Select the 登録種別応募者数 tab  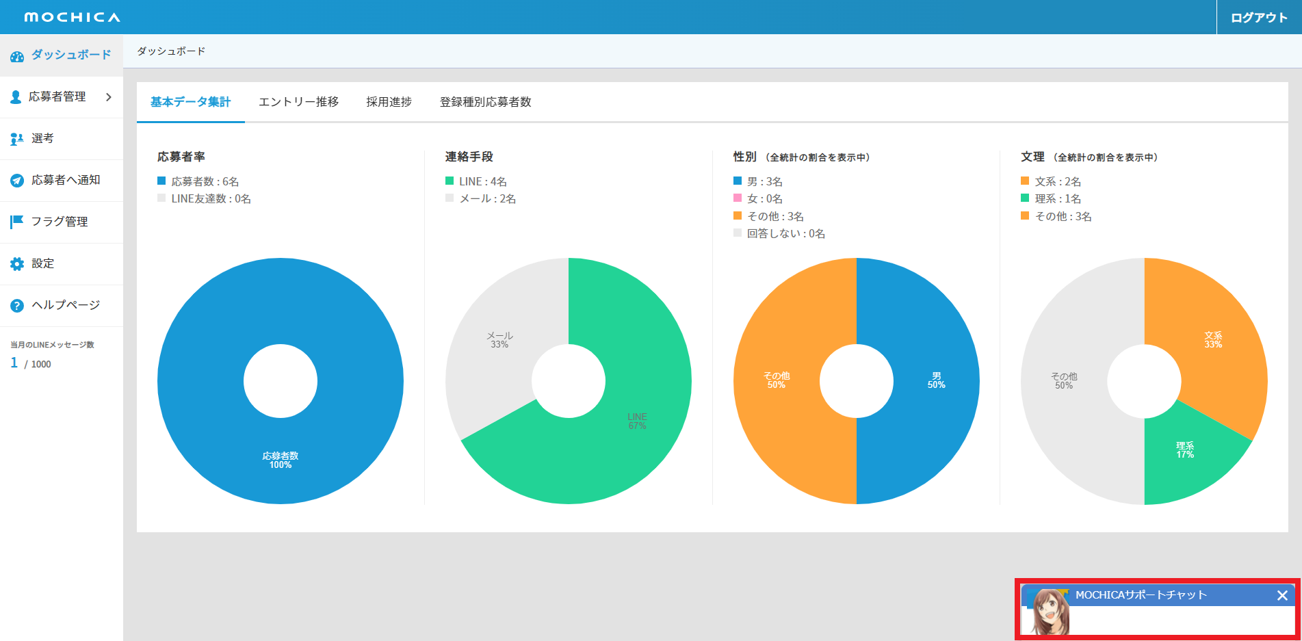pos(485,102)
